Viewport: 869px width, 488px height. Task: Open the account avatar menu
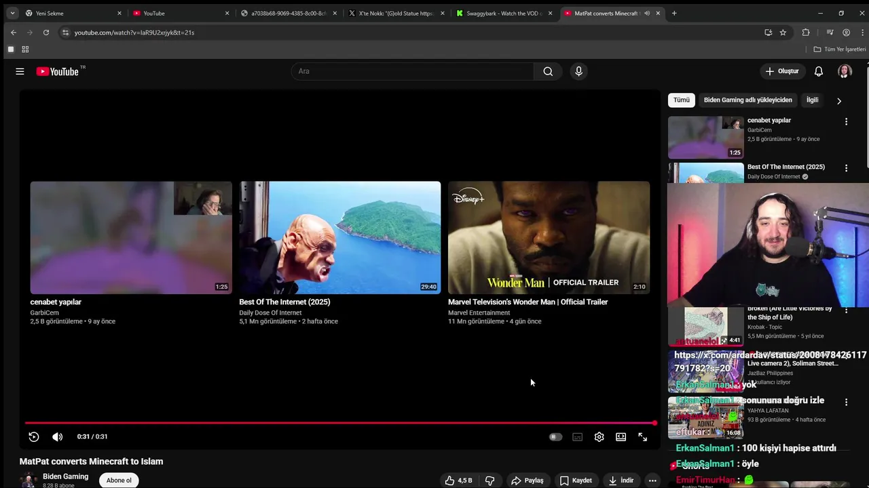pos(845,71)
